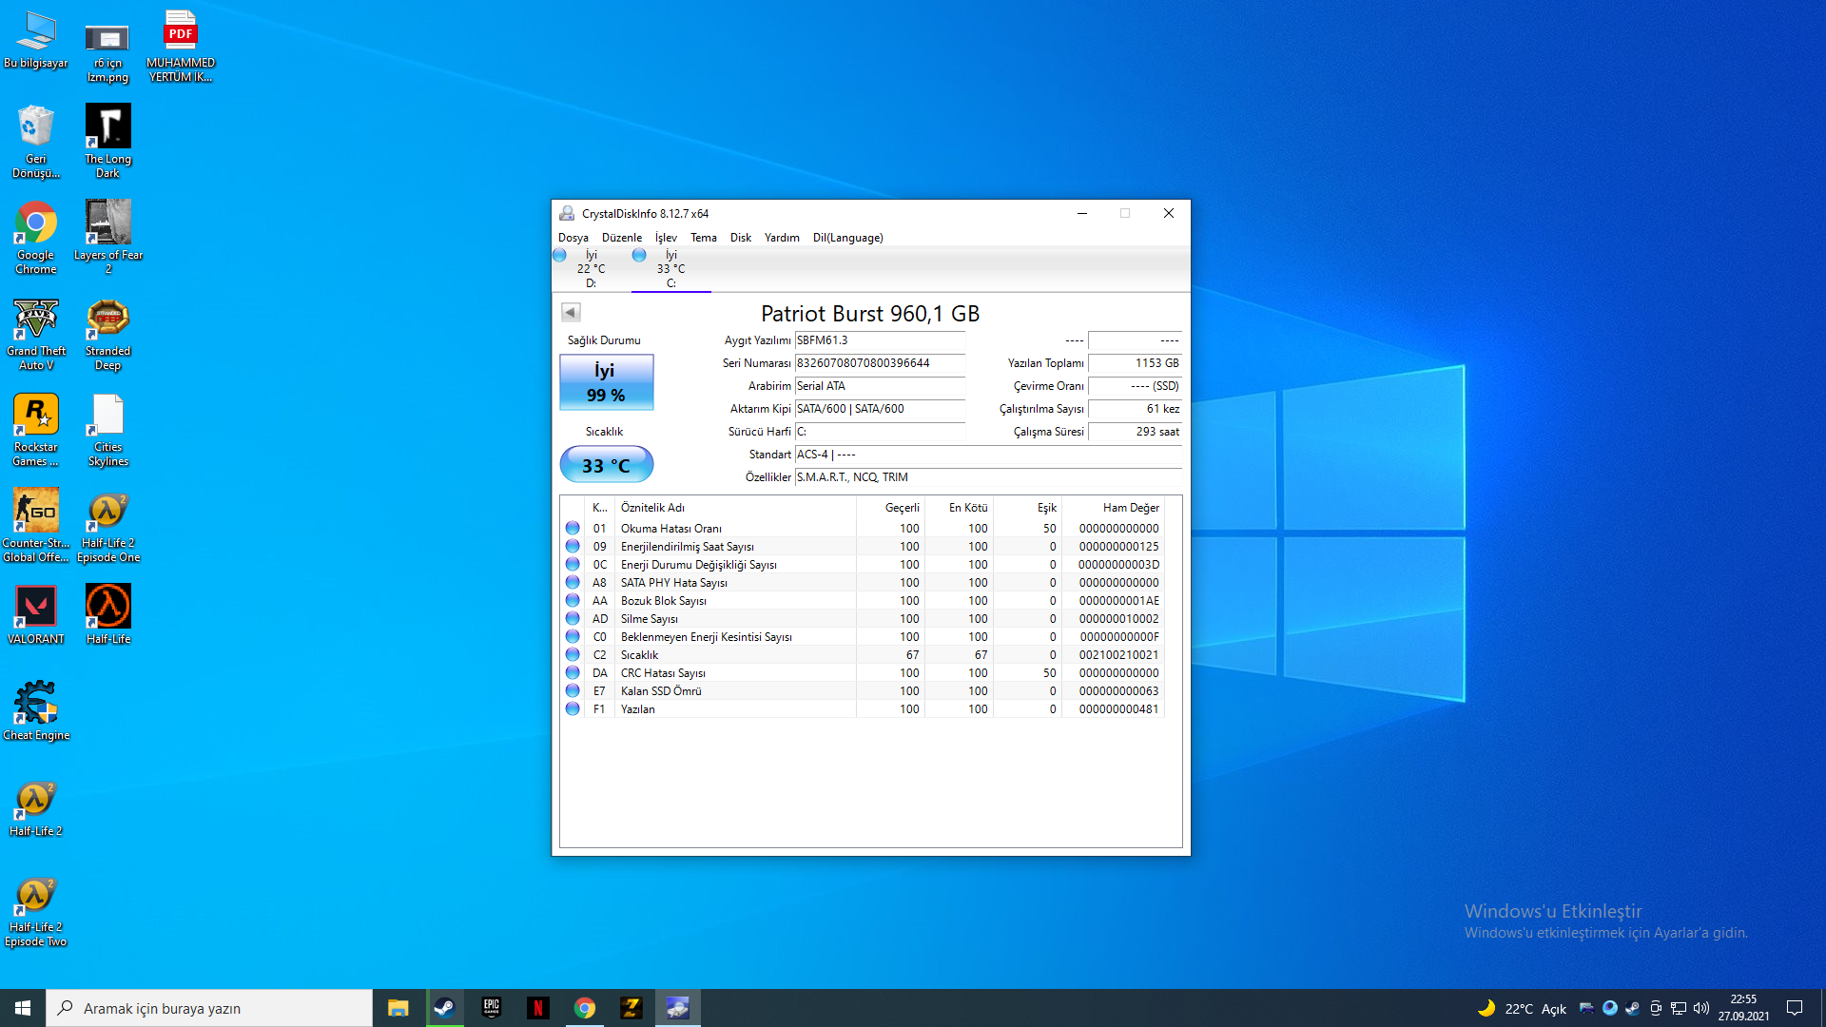
Task: Open Epic Games launcher from taskbar
Action: click(x=491, y=1008)
